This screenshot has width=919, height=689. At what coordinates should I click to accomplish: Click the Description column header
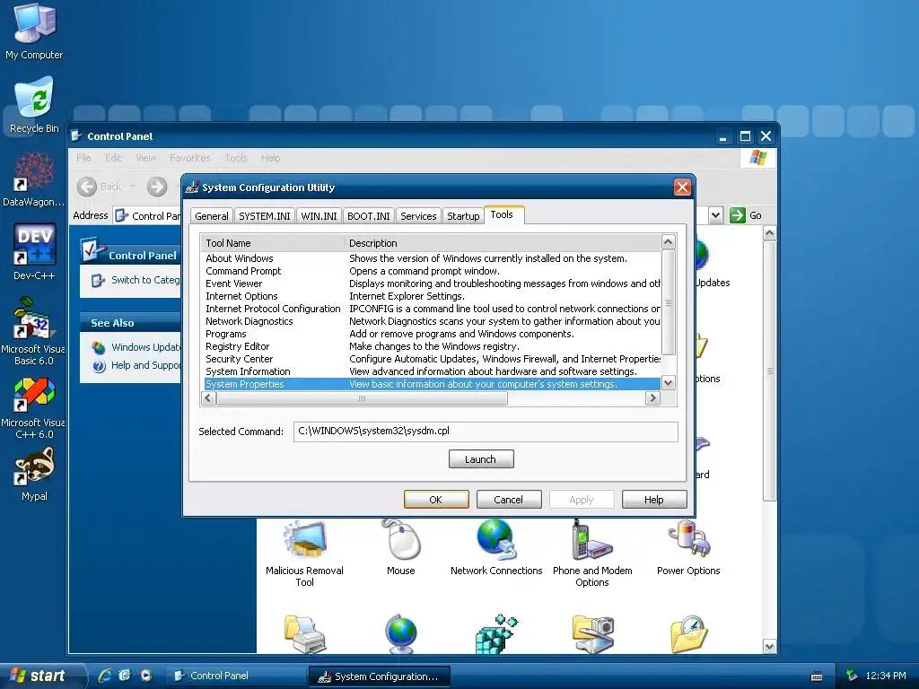coord(503,243)
